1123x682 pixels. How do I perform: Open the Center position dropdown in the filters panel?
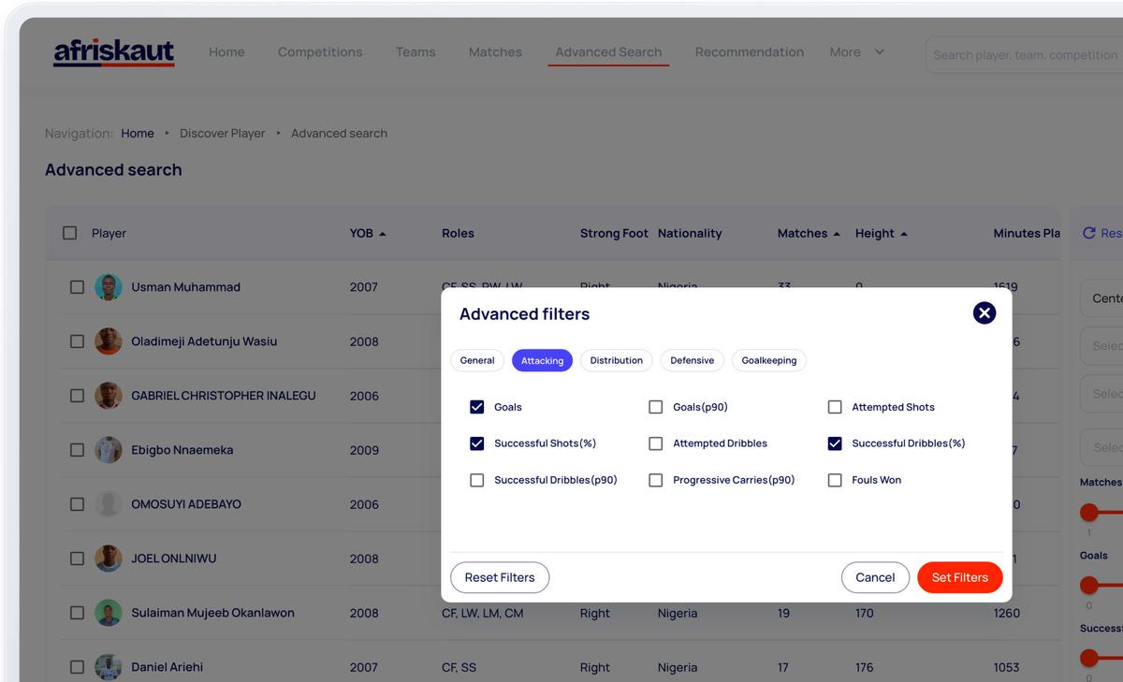pos(1104,298)
